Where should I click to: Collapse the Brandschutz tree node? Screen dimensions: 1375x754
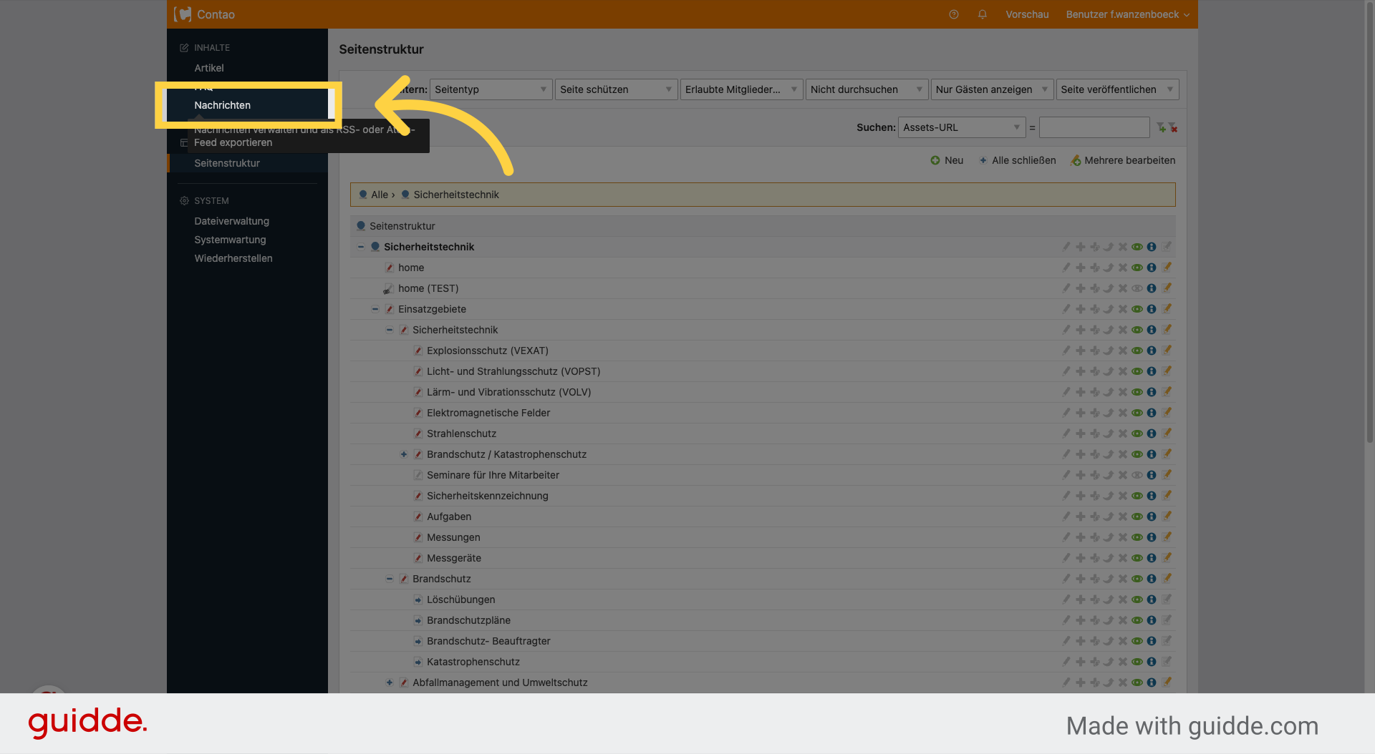pos(390,579)
